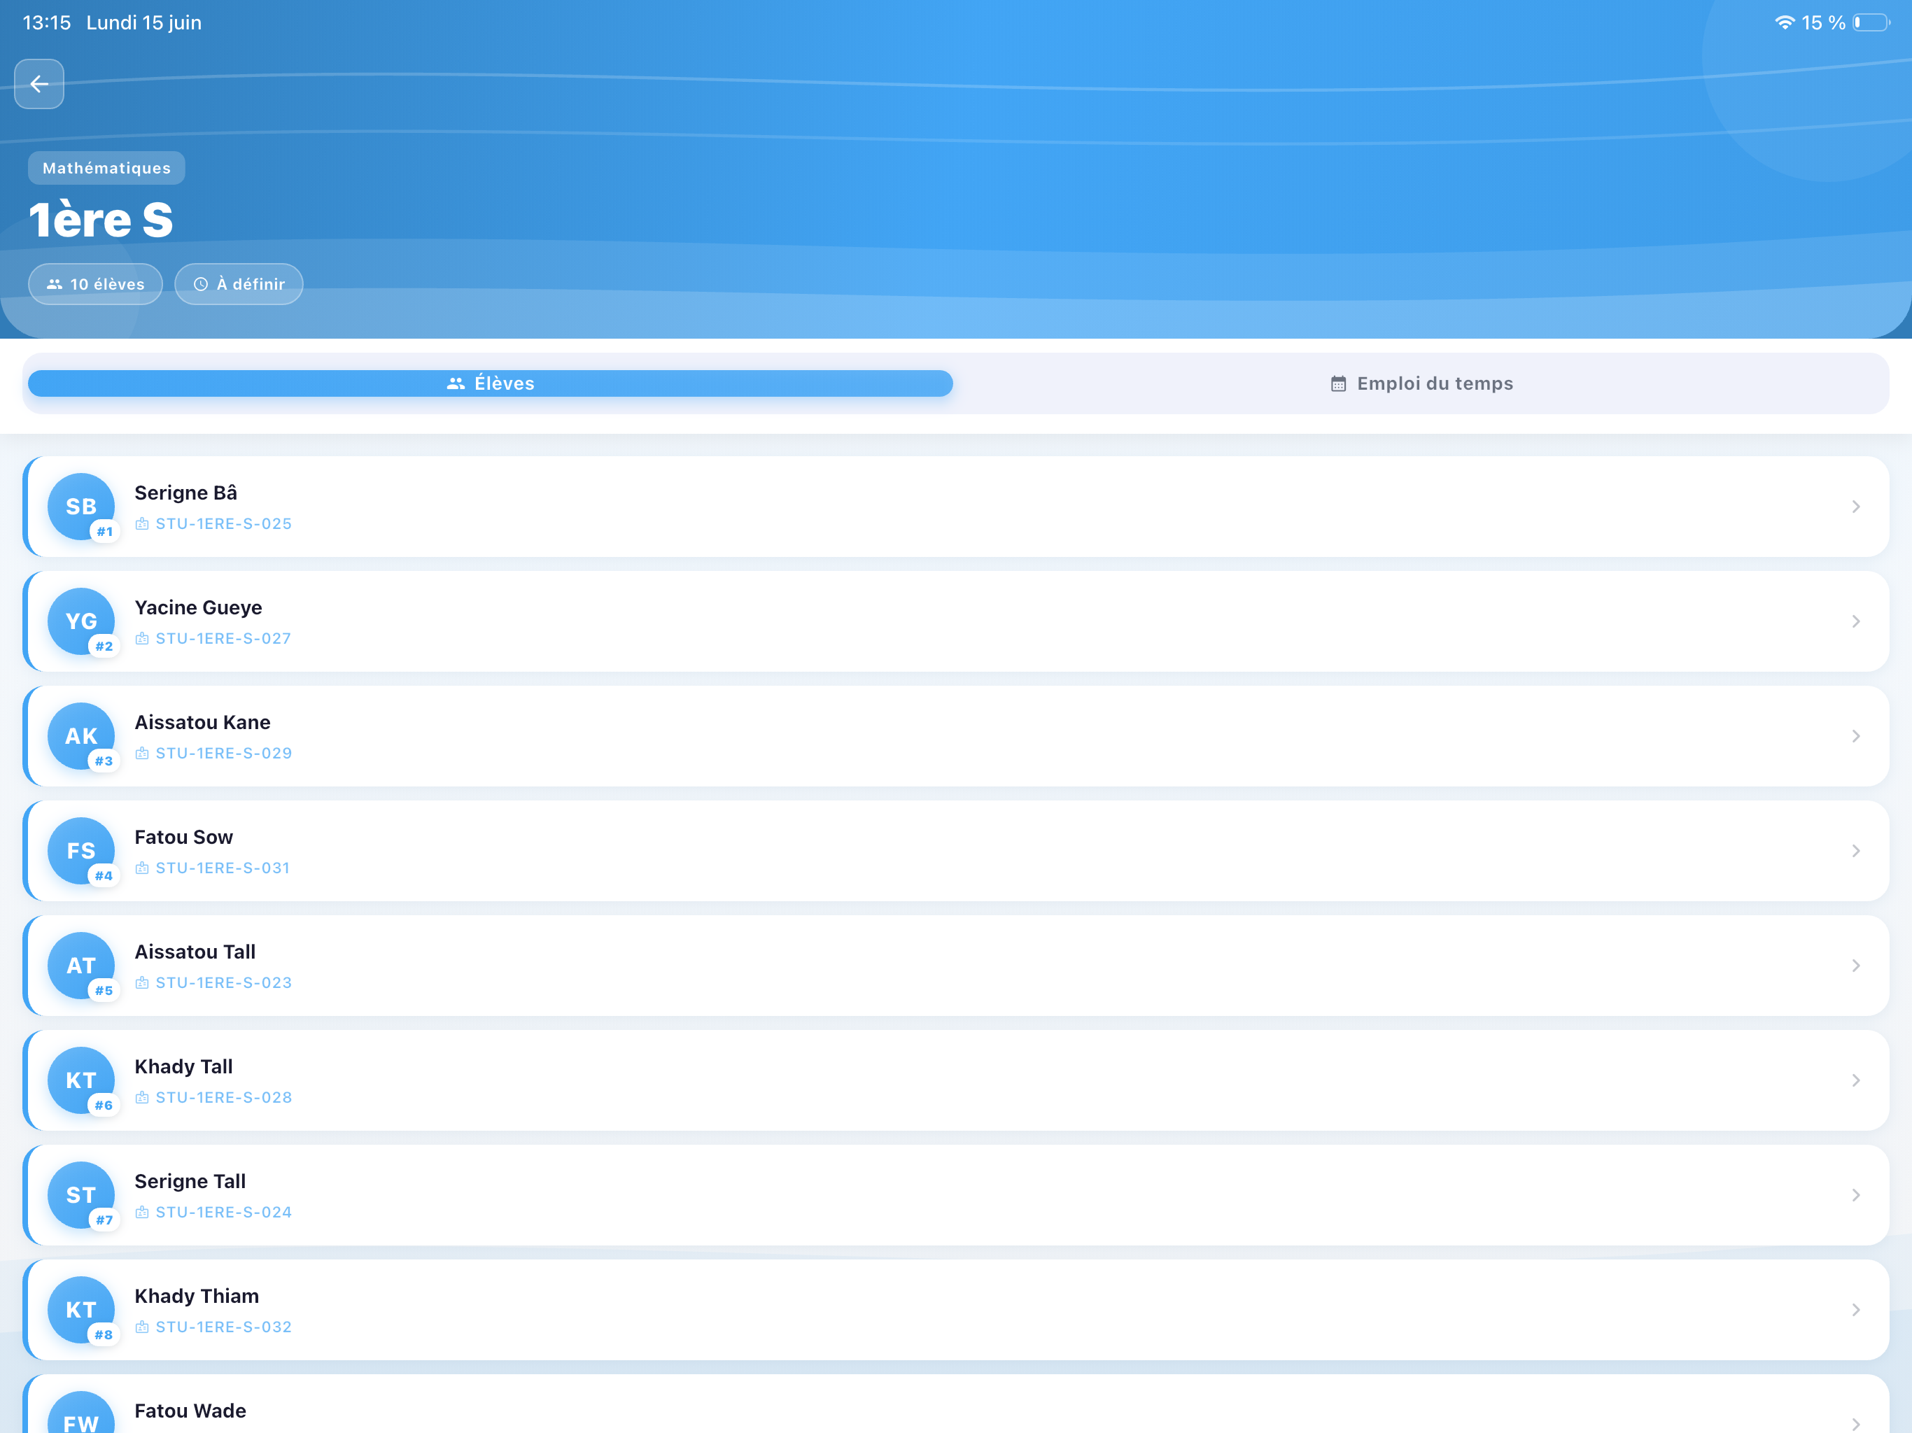1912x1433 pixels.
Task: Tap the #1 rank badge
Action: (x=104, y=532)
